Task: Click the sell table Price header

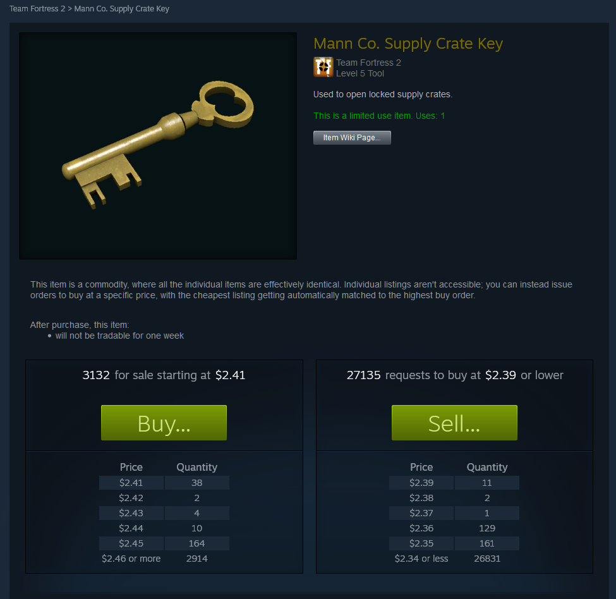Action: (131, 468)
